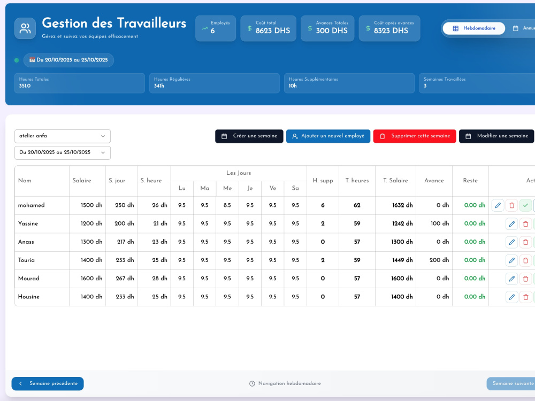
Task: Click the Reste column header
Action: point(470,181)
